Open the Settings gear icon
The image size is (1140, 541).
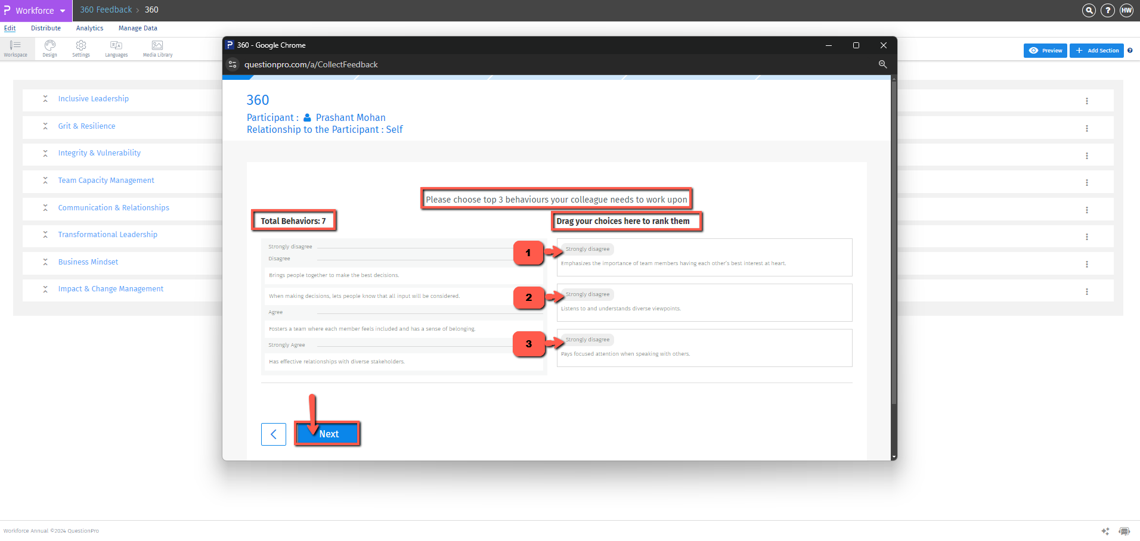click(x=81, y=49)
